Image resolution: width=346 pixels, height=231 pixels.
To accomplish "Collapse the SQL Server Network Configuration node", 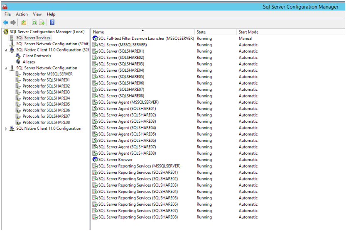I will coord(6,68).
